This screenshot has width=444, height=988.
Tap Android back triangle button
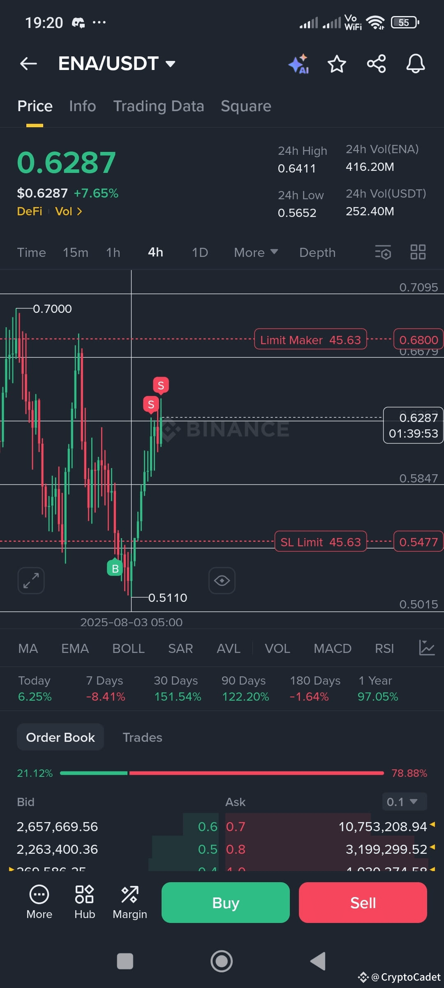[x=318, y=961]
